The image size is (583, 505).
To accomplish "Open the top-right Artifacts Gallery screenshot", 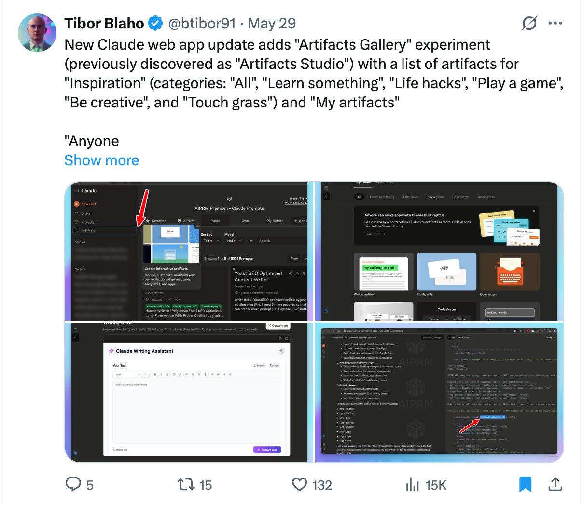I will point(439,251).
